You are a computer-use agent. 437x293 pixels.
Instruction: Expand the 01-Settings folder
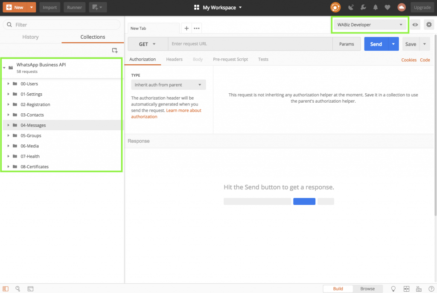pos(9,94)
